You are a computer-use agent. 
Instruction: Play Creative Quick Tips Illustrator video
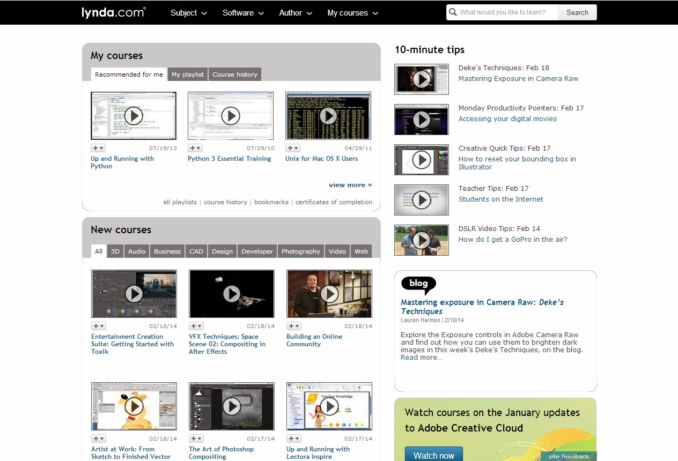point(422,160)
